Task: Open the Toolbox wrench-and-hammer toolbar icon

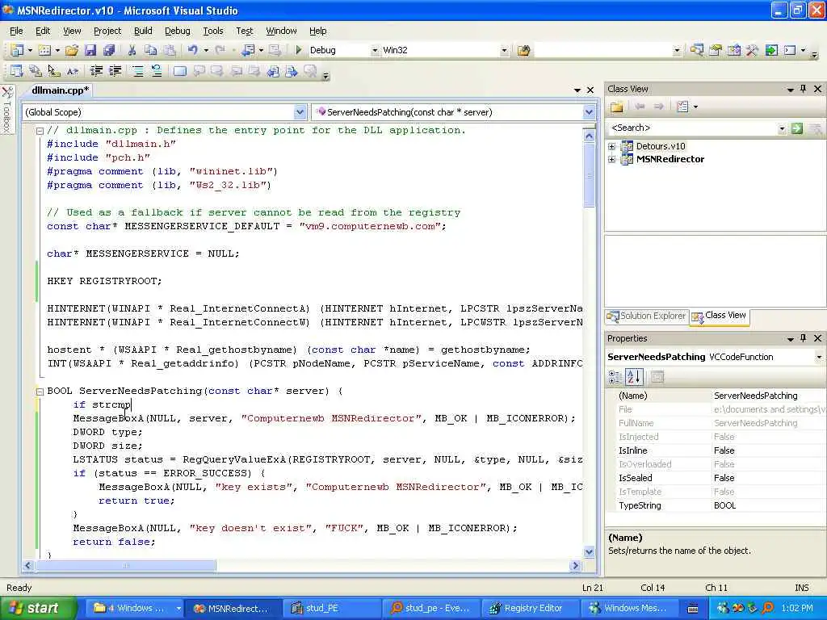Action: (752, 50)
